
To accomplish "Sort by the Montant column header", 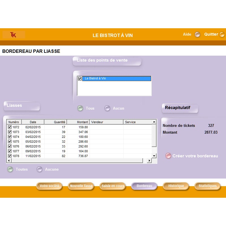I will (78, 122).
